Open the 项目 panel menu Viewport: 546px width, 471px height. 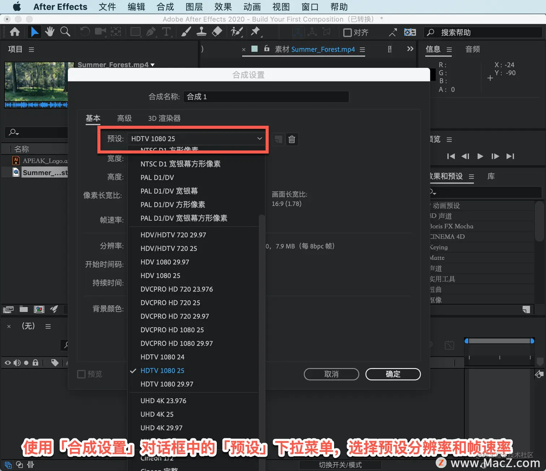pos(31,49)
